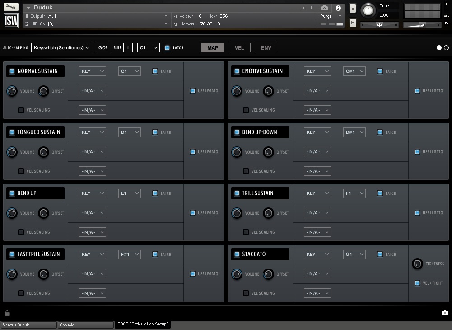Screen dimensions: 452x330
Task: Open the Console tab
Action: point(86,325)
